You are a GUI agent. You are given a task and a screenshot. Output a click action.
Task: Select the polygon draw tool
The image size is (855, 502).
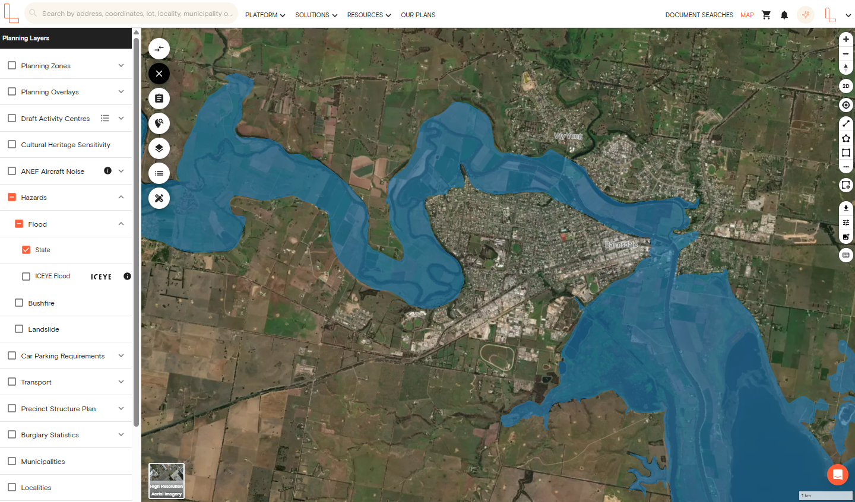(846, 138)
